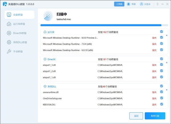Click the 运行库 section header icon
The image size is (171, 124).
pyautogui.click(x=45, y=32)
